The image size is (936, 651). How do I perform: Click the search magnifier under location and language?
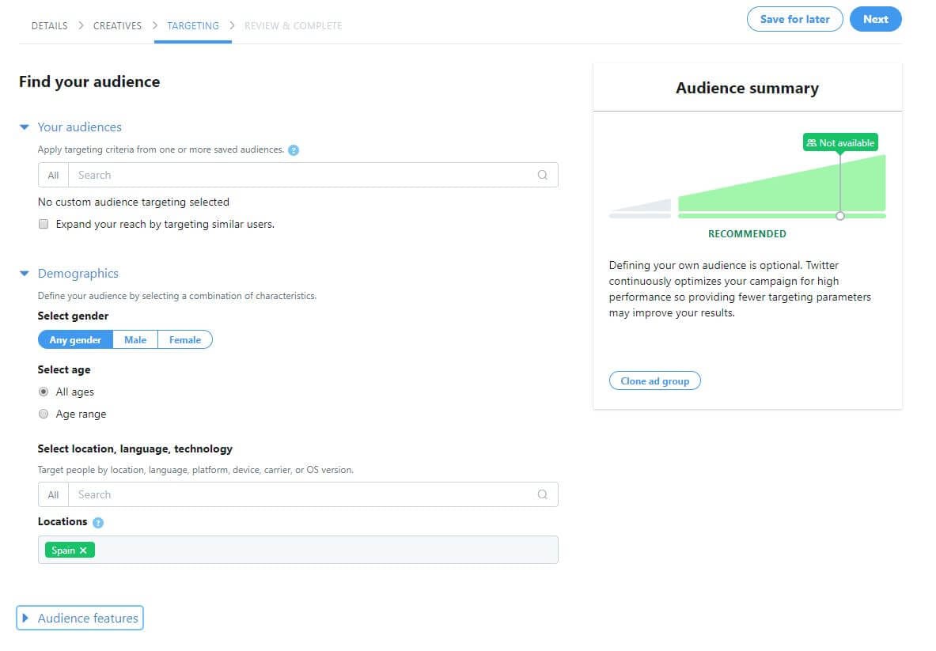[543, 494]
